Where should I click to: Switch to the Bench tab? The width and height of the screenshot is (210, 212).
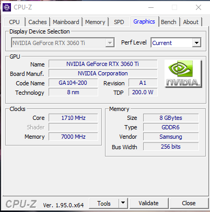pos(169,22)
